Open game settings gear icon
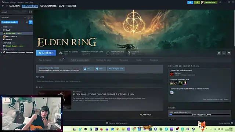Screen dimensions: 235x132 click(x=219, y=53)
